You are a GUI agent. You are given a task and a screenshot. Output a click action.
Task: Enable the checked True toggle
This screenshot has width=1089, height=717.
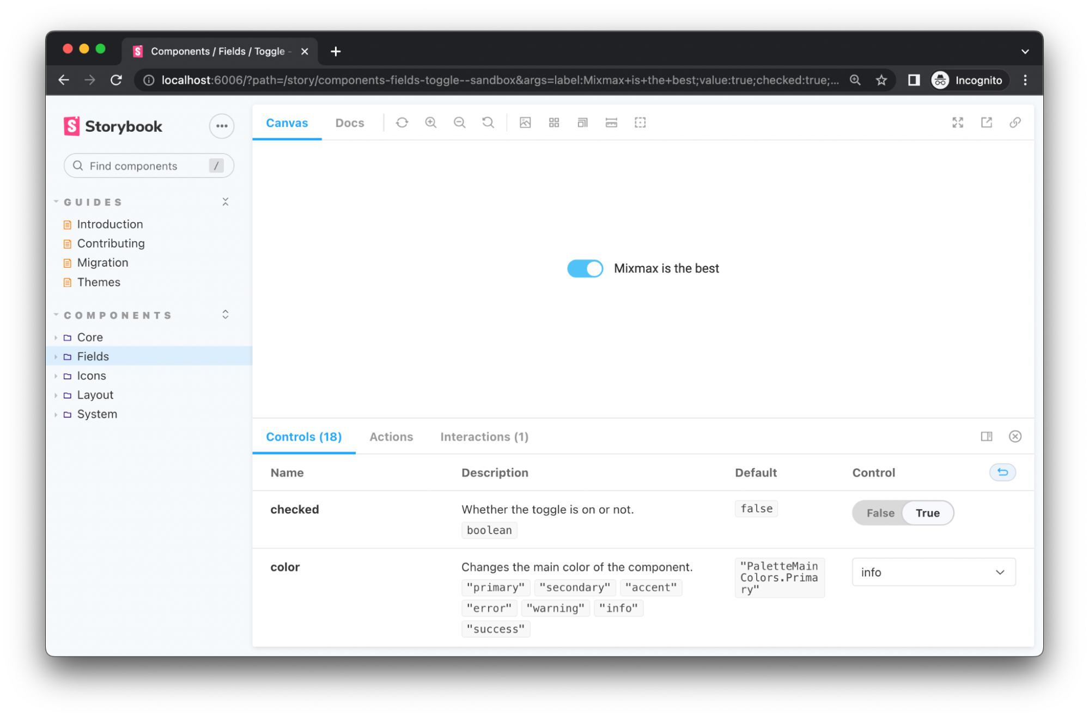pos(927,512)
